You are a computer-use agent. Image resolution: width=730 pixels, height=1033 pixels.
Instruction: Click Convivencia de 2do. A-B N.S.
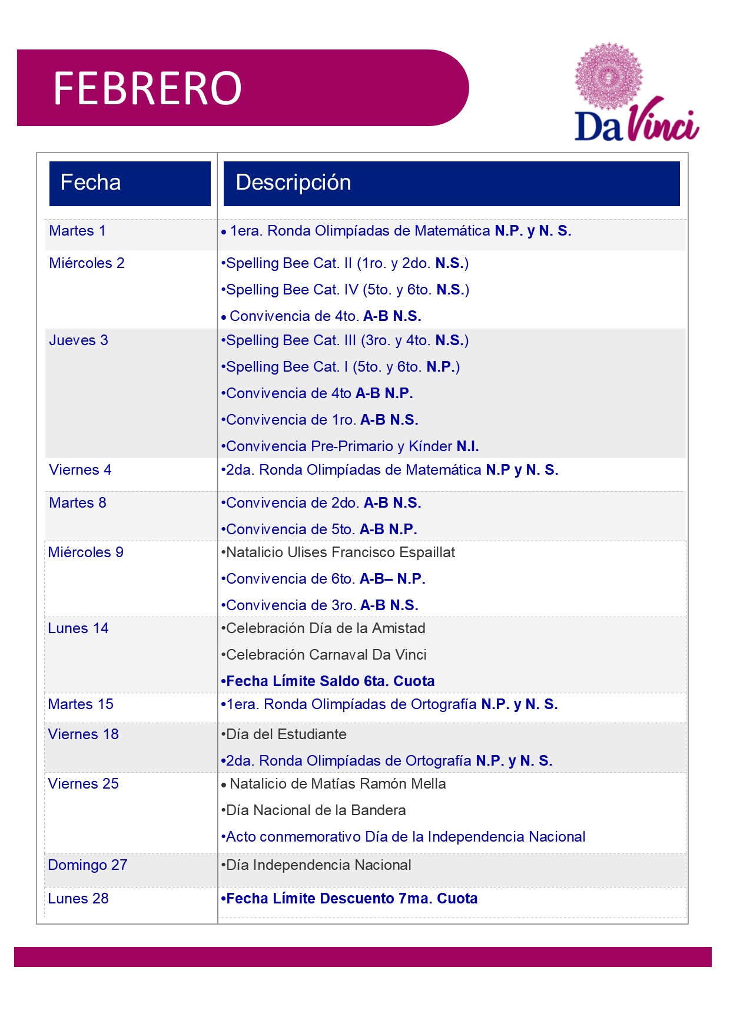tap(321, 503)
